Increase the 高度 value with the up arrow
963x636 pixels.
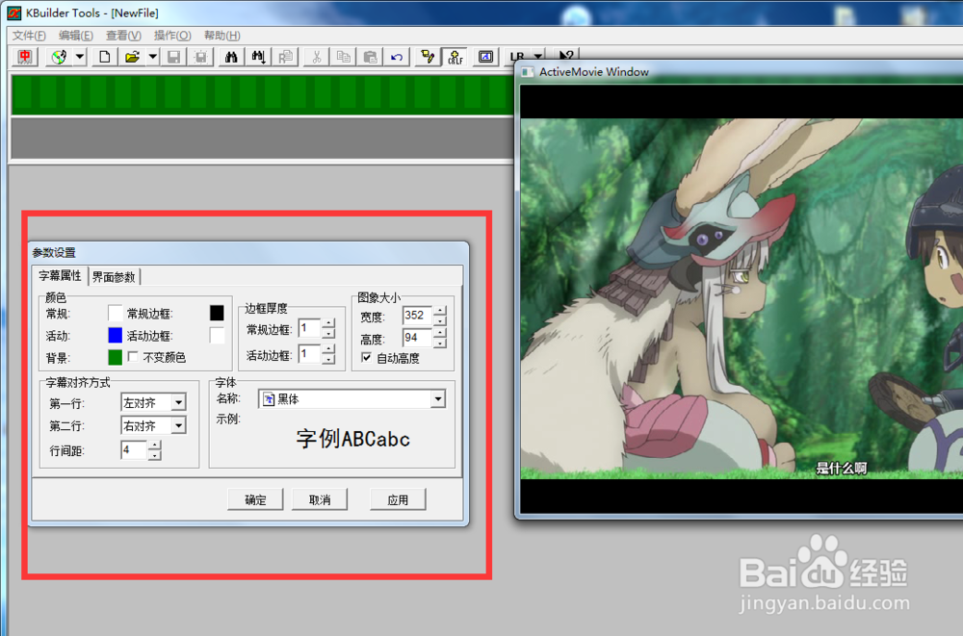click(440, 333)
